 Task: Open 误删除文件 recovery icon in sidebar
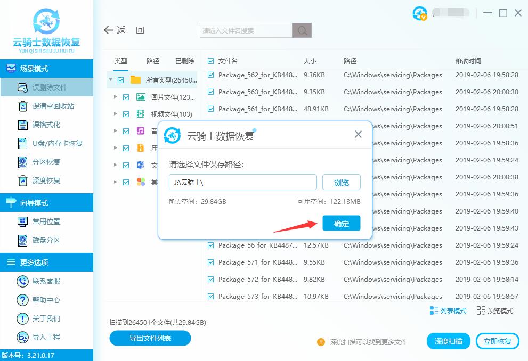tap(22, 87)
